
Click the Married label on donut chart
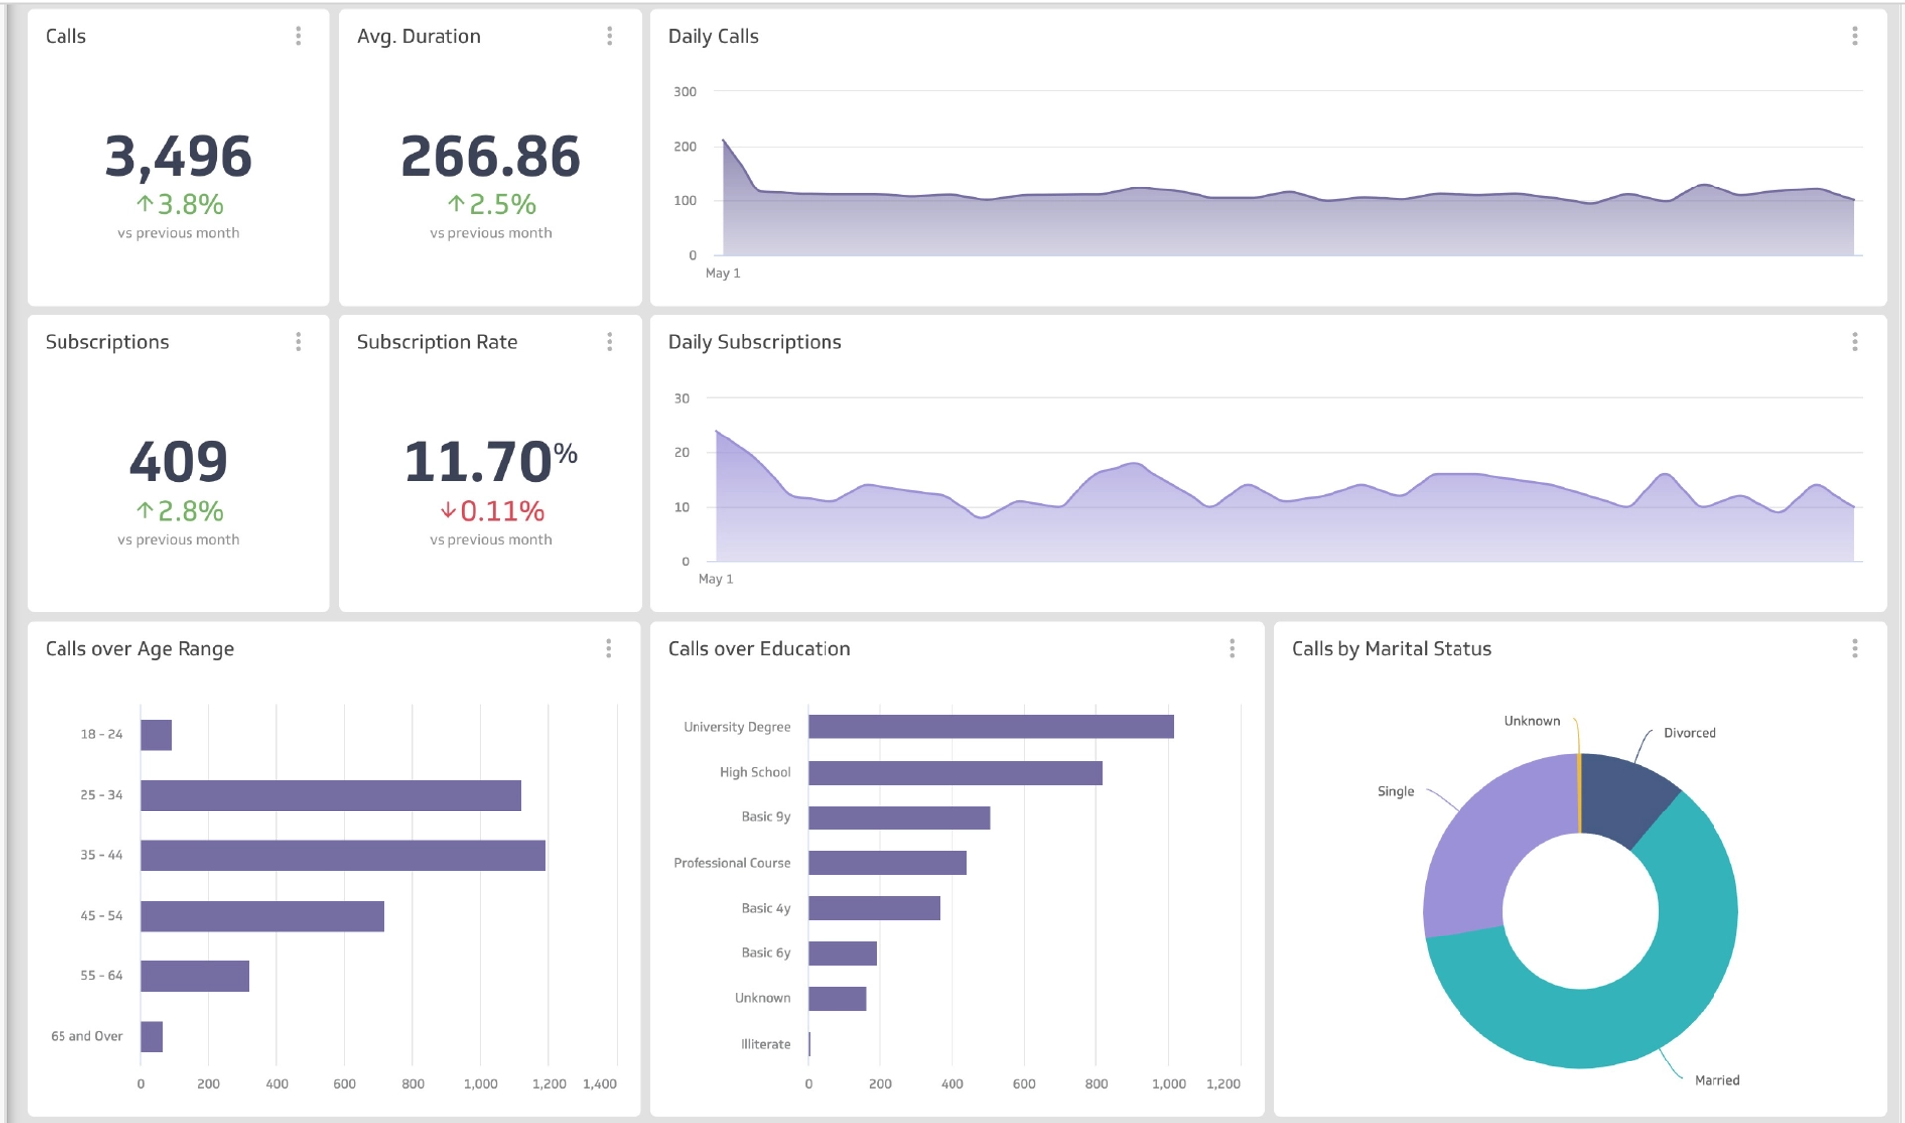click(x=1716, y=1080)
